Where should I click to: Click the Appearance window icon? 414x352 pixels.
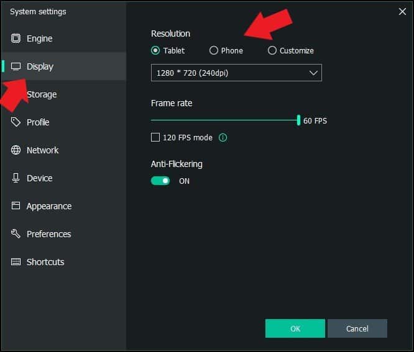coord(16,206)
